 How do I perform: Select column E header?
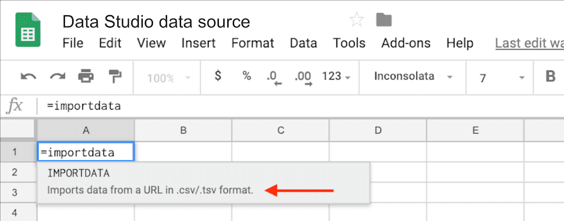coord(475,130)
